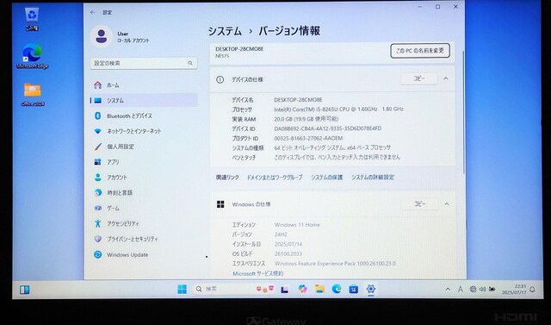Open Microsoft Edge from taskbar
This screenshot has height=325, width=551.
pyautogui.click(x=337, y=289)
